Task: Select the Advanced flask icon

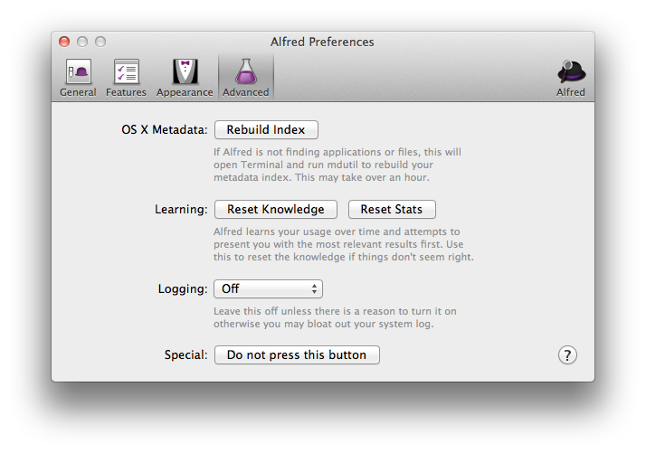Action: click(x=246, y=78)
